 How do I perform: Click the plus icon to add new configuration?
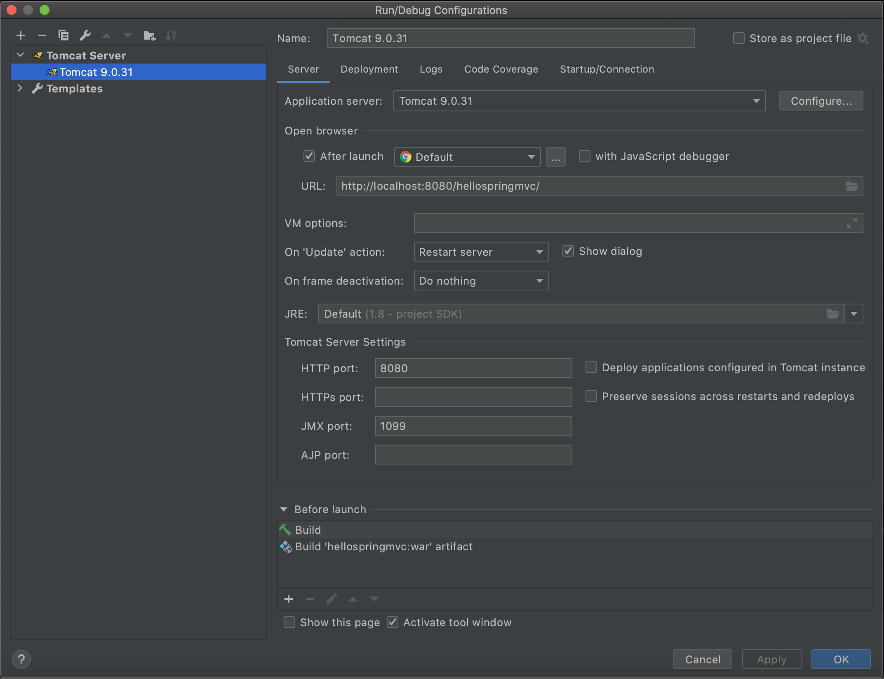[21, 36]
